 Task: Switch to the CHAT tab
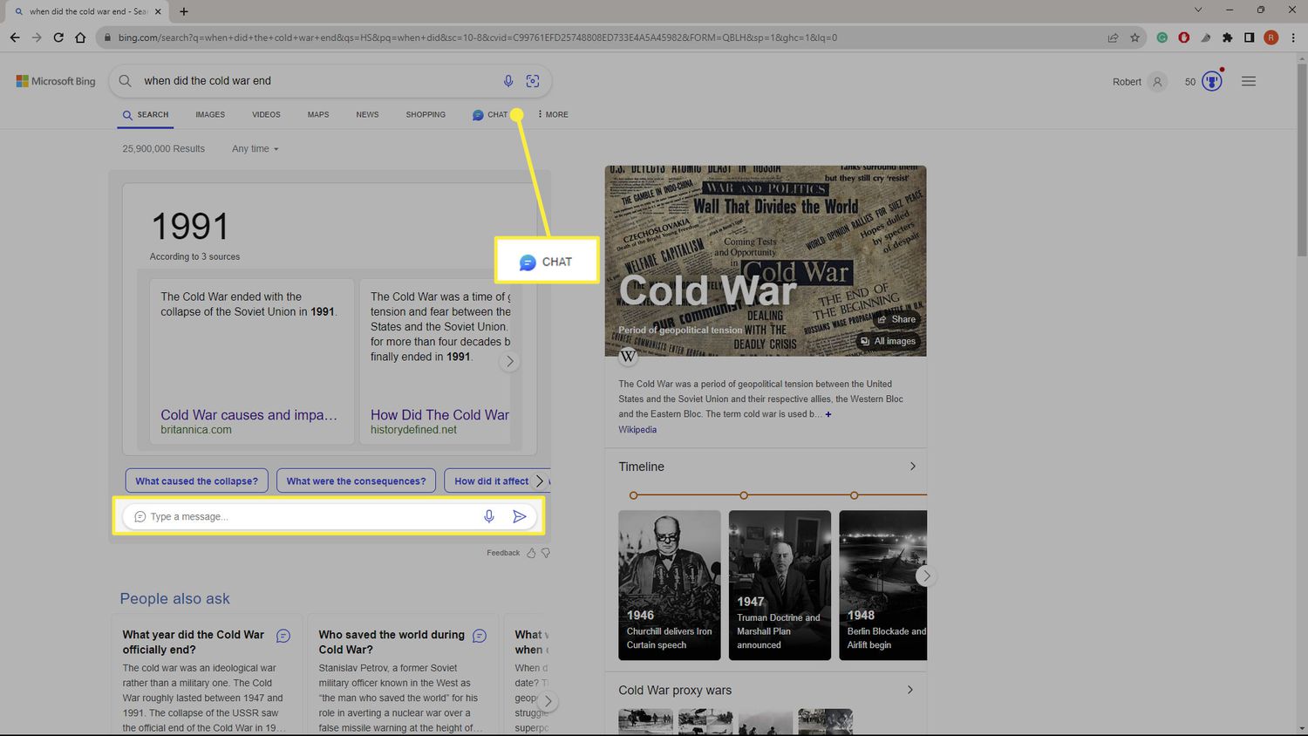click(490, 114)
